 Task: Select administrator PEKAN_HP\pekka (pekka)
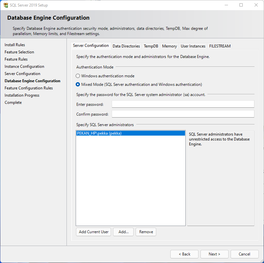pyautogui.click(x=130, y=133)
